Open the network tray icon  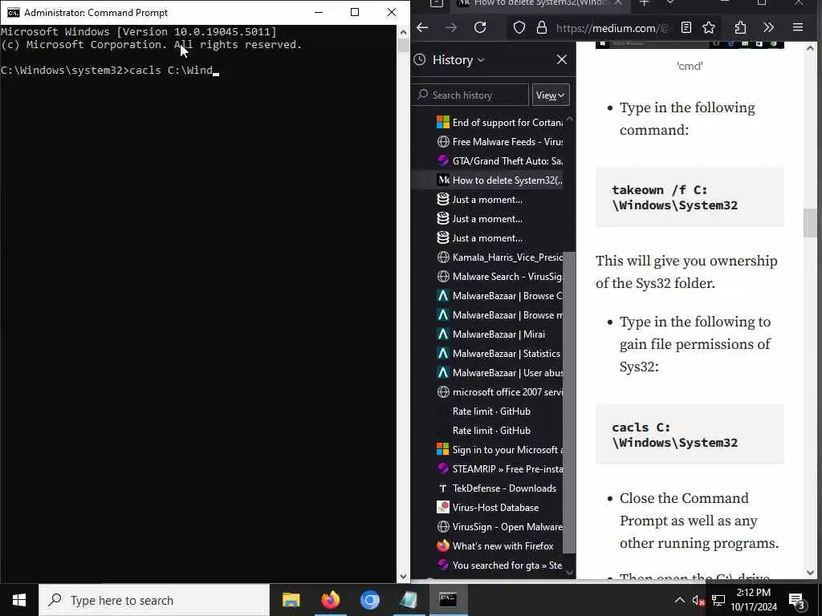(x=718, y=600)
